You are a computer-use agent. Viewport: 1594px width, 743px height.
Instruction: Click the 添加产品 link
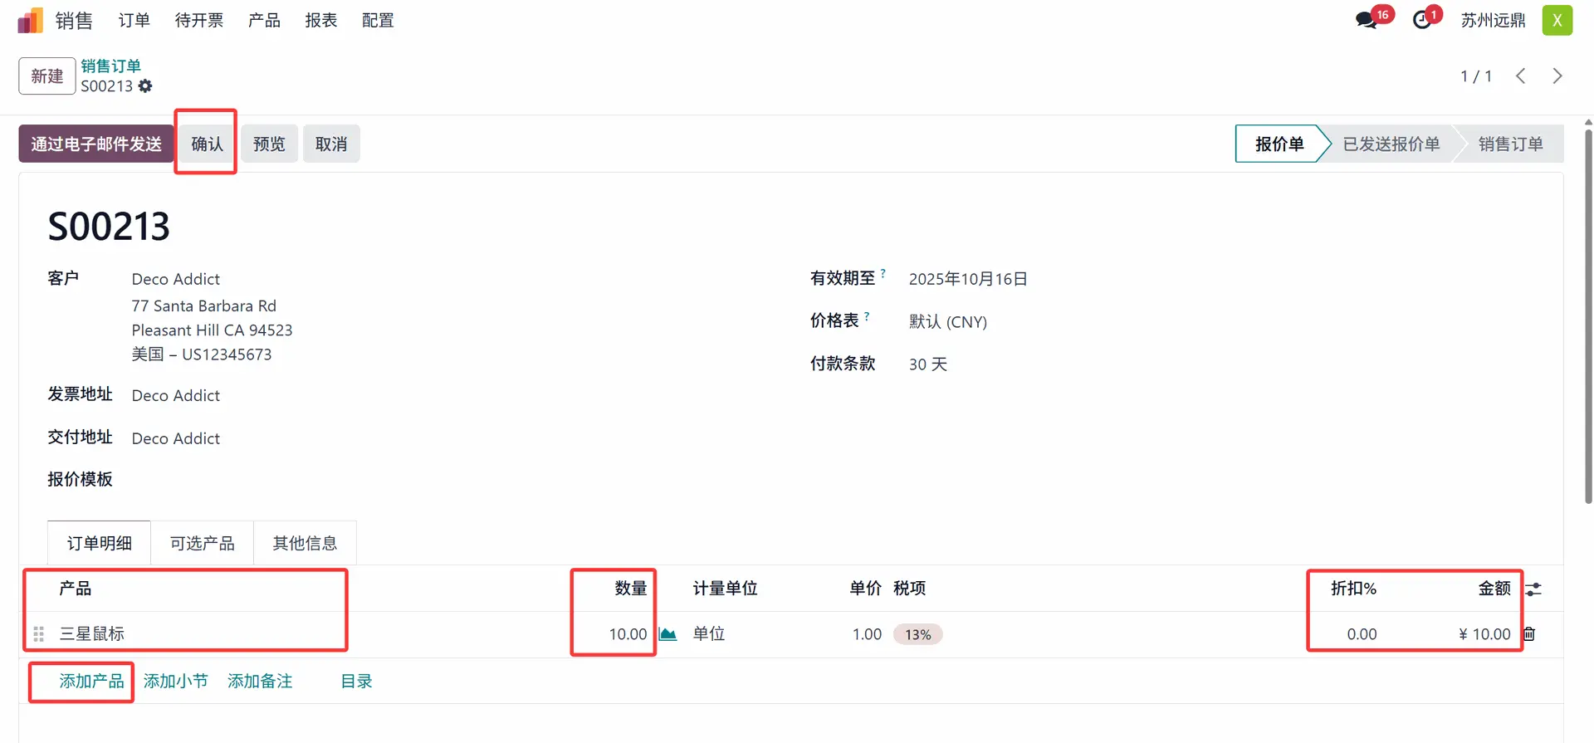click(x=91, y=681)
